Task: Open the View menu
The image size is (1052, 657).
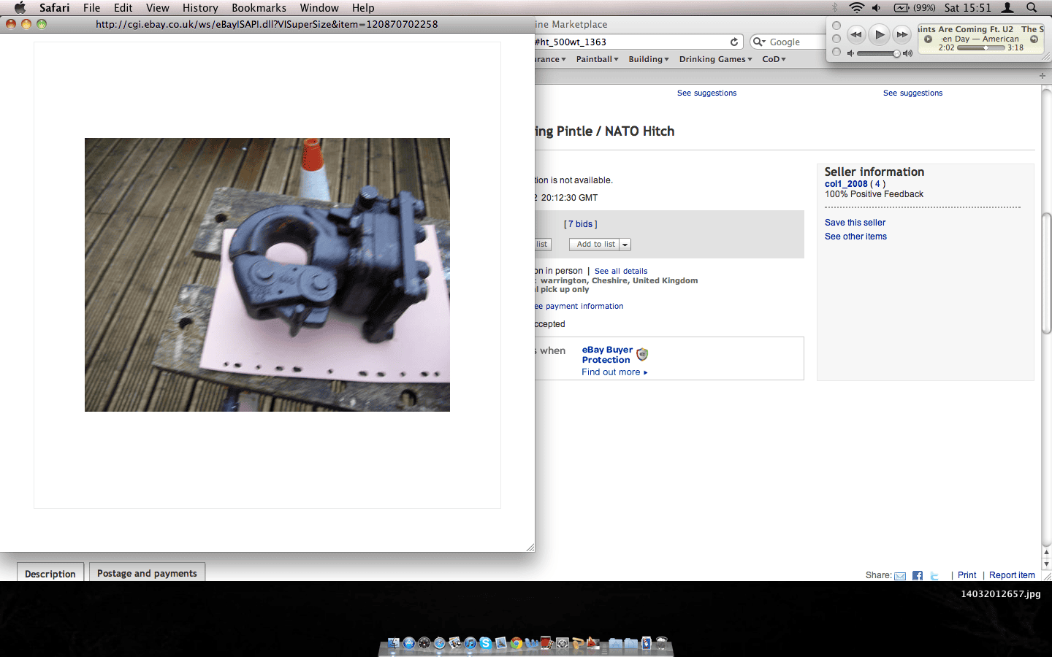Action: (157, 7)
